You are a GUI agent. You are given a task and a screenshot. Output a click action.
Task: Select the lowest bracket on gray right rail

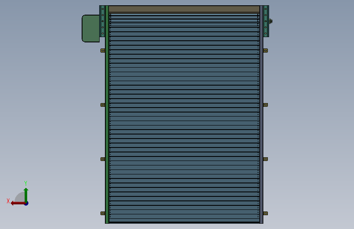265,213
